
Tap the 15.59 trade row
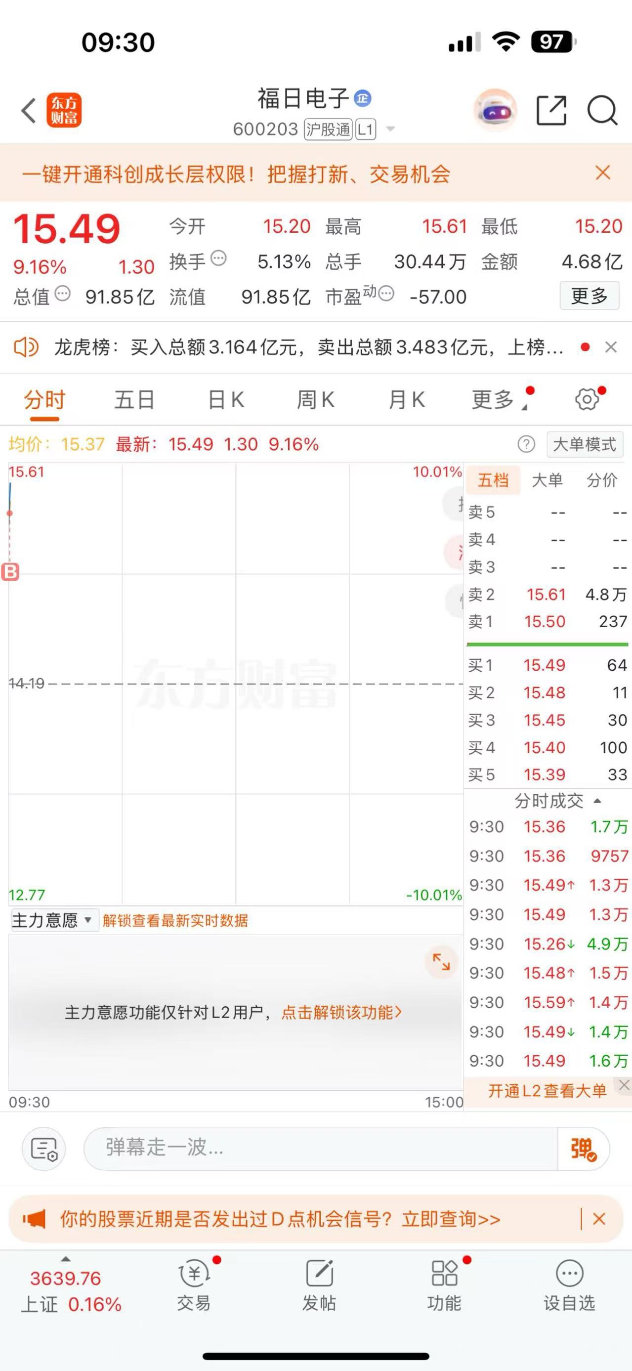click(548, 1002)
